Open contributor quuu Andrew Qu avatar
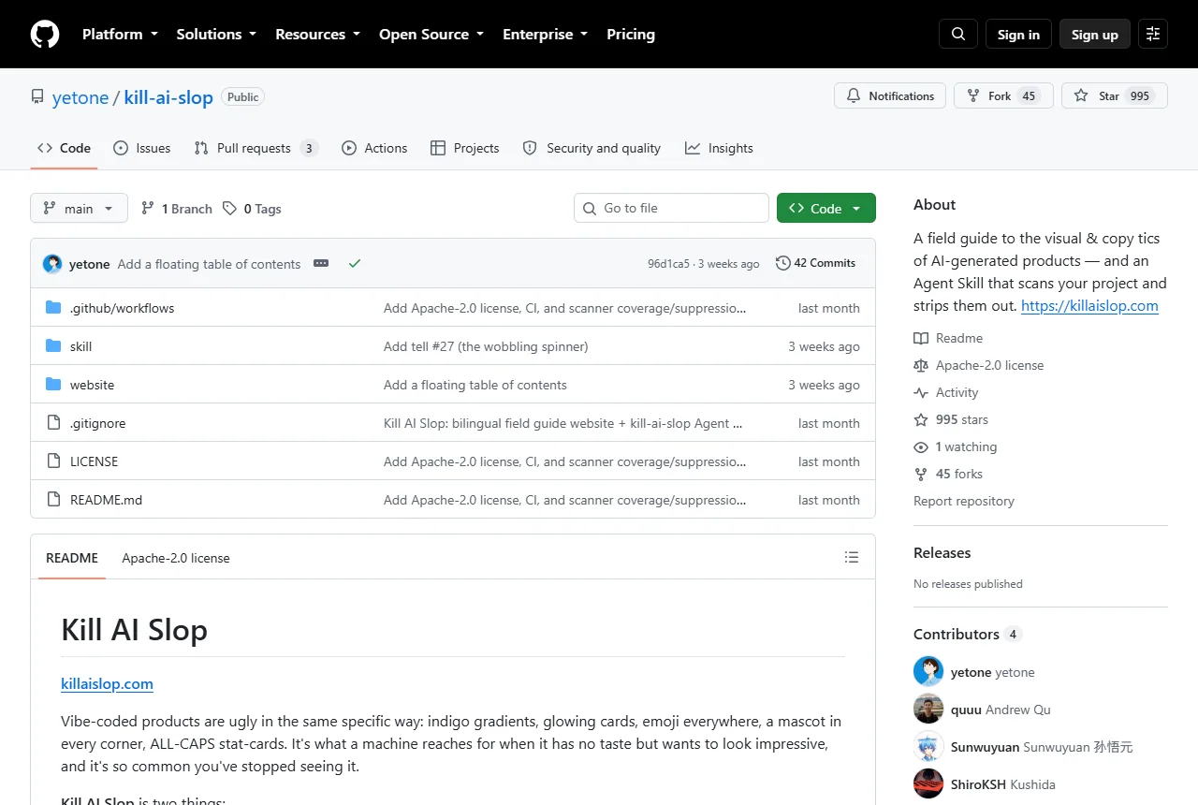This screenshot has height=805, width=1198. [x=928, y=709]
